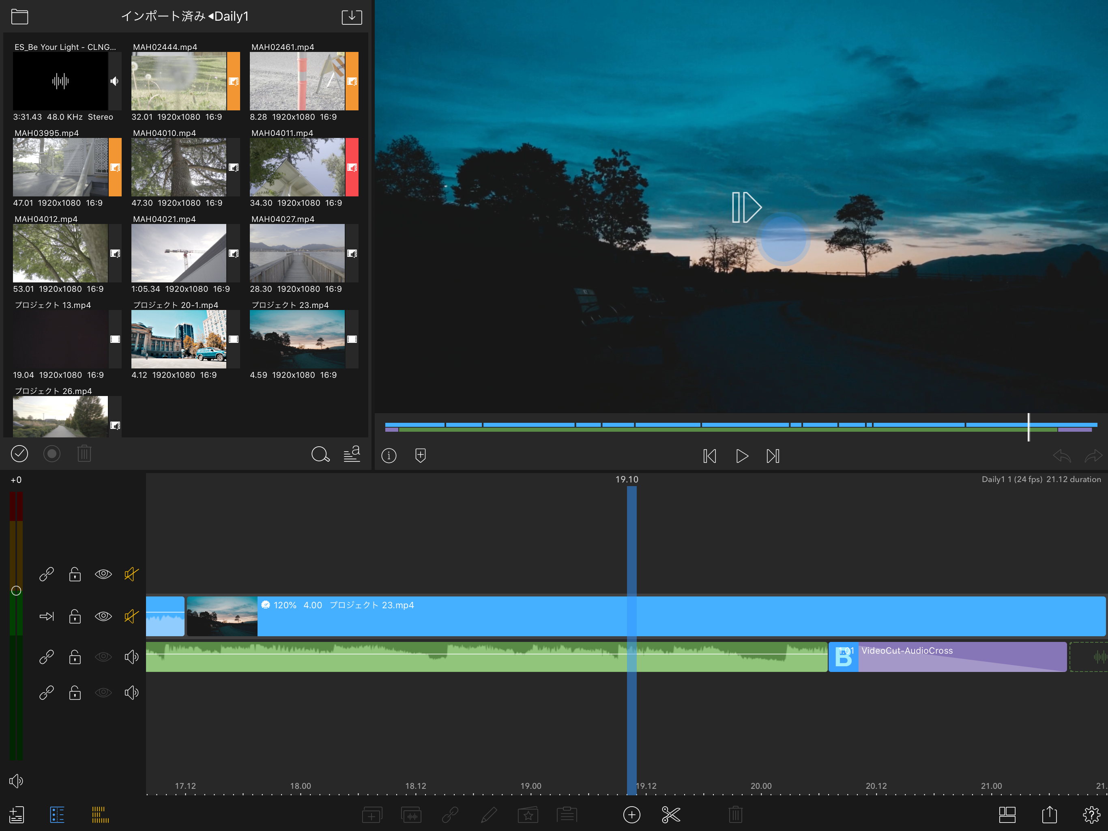
Task: Toggle the main track arrow mode icon
Action: click(47, 616)
